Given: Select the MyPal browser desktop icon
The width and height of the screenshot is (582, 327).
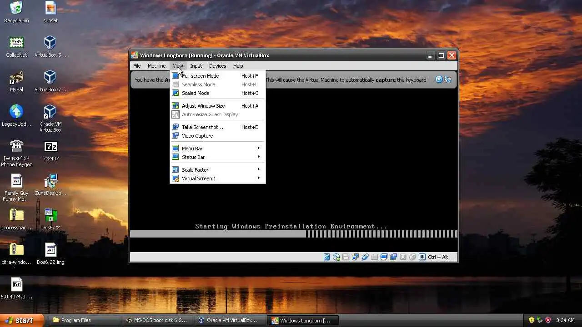Looking at the screenshot, I should [x=16, y=81].
